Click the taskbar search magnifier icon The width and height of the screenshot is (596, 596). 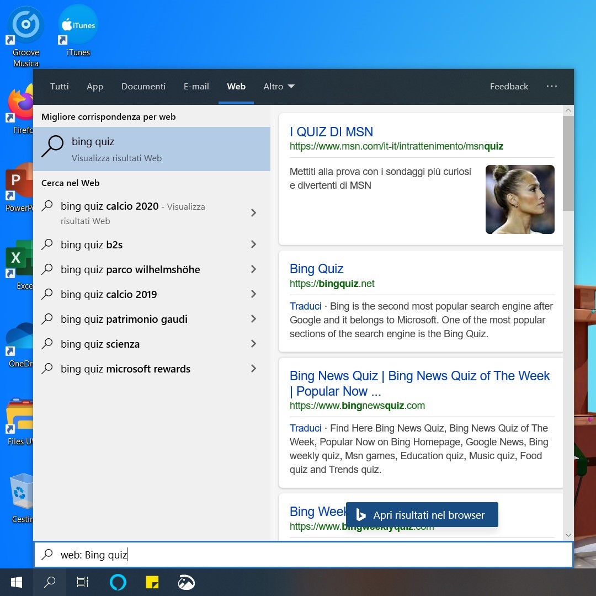(50, 582)
